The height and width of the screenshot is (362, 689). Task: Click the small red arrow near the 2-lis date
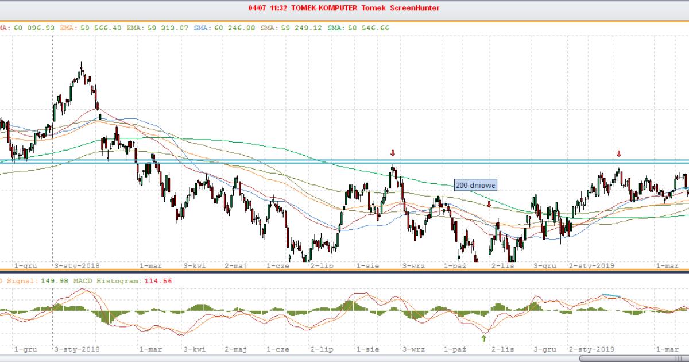coord(489,204)
